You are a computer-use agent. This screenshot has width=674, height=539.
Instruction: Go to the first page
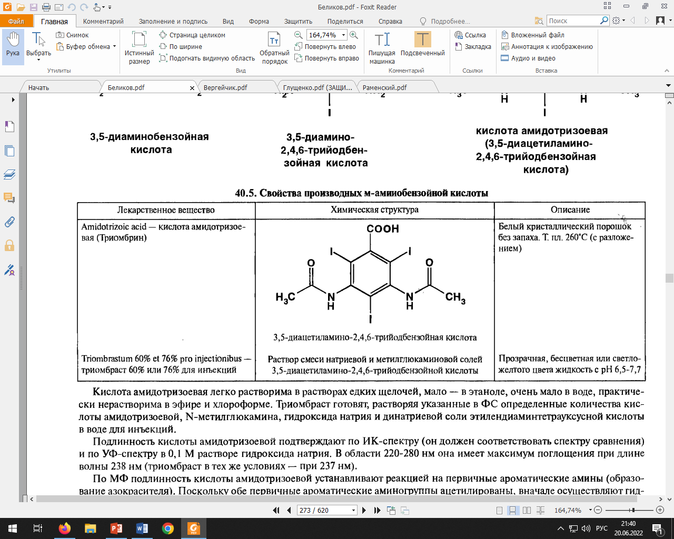coord(276,510)
